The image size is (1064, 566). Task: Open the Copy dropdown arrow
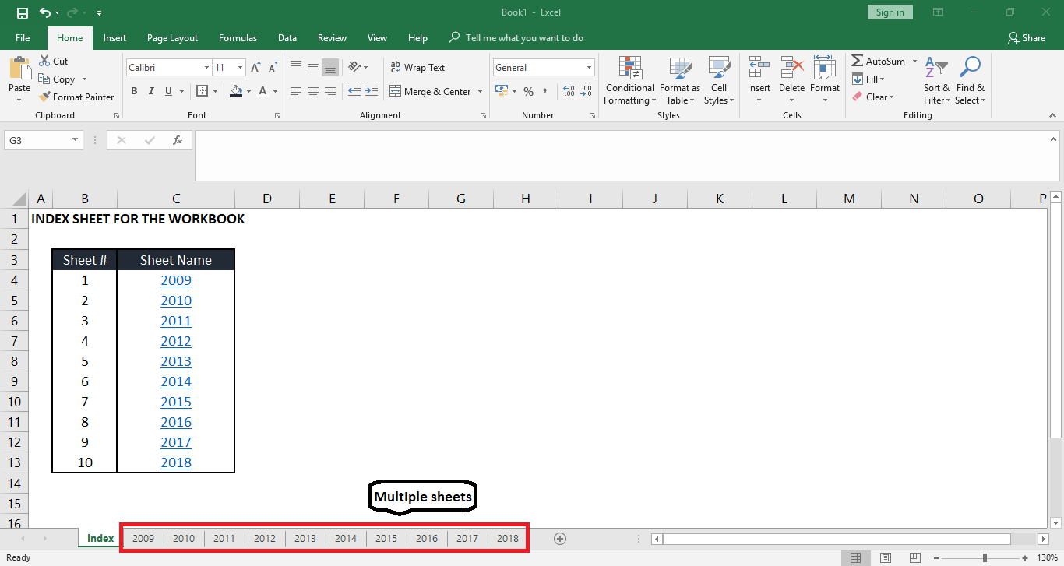pyautogui.click(x=84, y=79)
